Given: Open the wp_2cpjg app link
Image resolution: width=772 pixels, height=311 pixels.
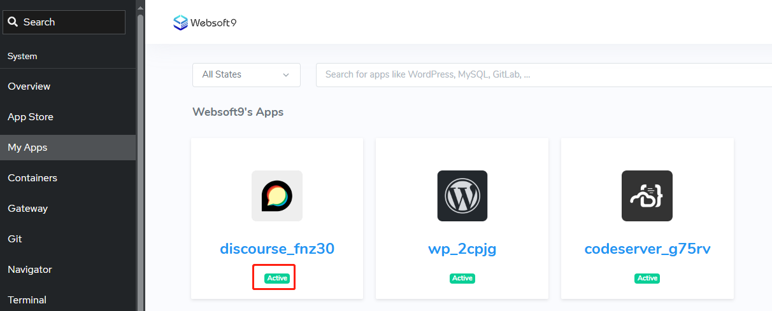Looking at the screenshot, I should [462, 249].
